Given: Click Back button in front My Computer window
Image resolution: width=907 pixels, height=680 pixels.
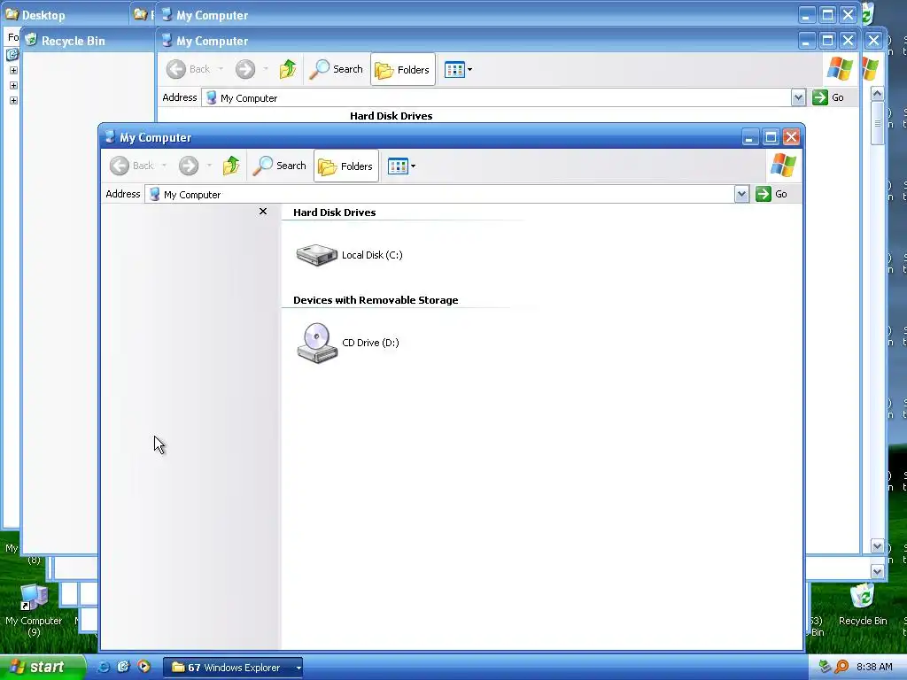Looking at the screenshot, I should tap(132, 166).
